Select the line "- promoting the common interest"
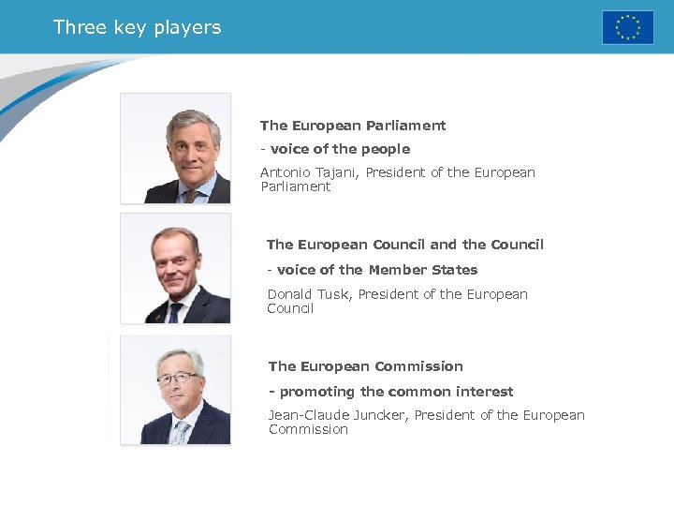Image resolution: width=674 pixels, height=506 pixels. (390, 392)
